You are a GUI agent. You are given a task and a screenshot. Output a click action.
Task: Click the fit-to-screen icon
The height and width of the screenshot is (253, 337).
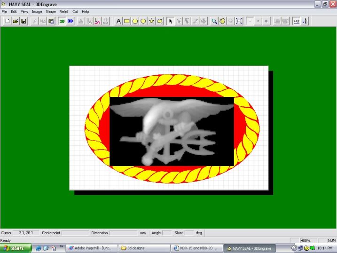(x=239, y=21)
